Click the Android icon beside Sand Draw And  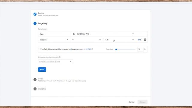[74, 34]
